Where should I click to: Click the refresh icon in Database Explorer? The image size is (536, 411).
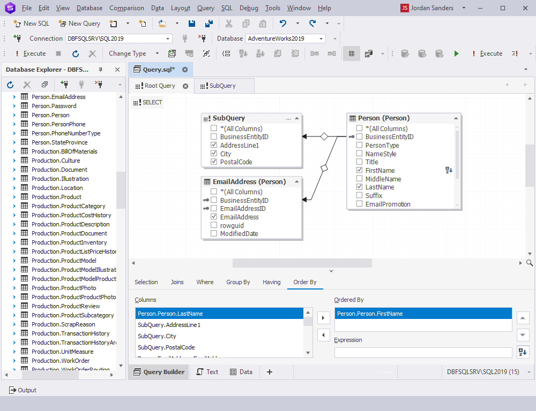point(10,85)
